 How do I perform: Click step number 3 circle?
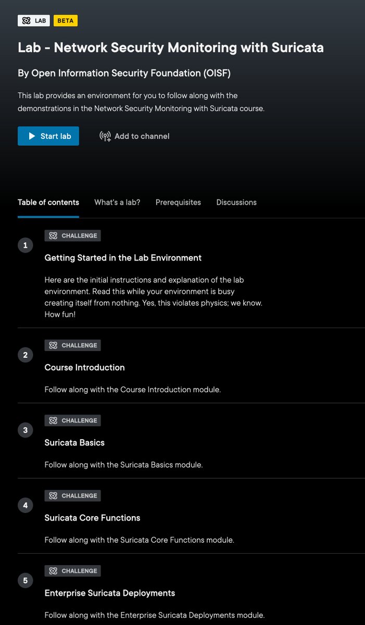click(x=26, y=430)
